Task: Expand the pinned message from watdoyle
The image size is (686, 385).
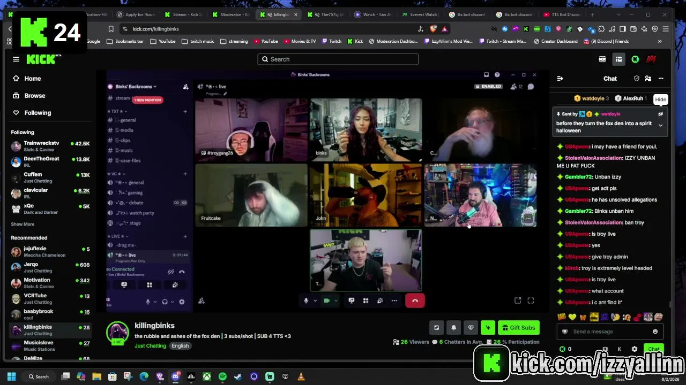Action: click(660, 126)
